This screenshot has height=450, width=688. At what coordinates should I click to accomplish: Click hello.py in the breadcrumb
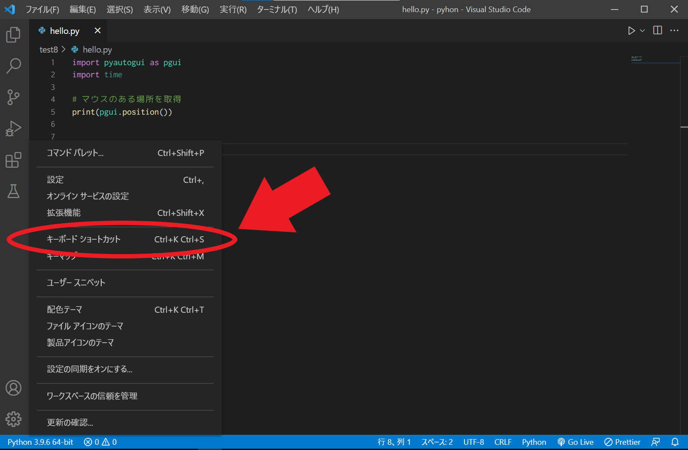point(97,50)
